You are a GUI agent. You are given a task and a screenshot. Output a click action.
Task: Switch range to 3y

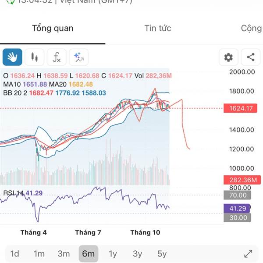pyautogui.click(x=137, y=253)
